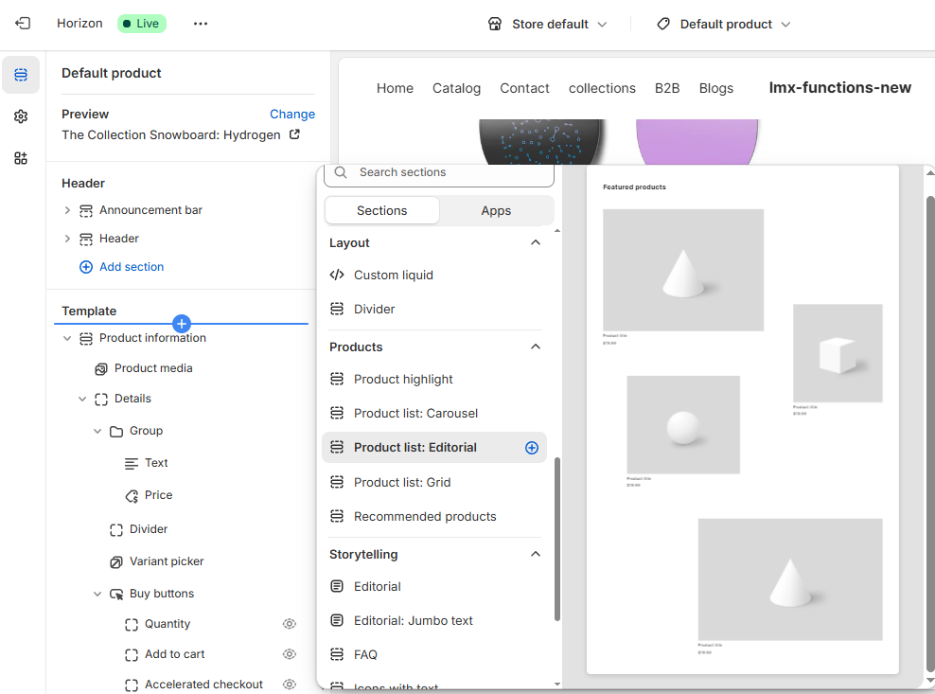Open the app embeds icon in sidebar
The height and width of the screenshot is (694, 935).
[x=21, y=158]
